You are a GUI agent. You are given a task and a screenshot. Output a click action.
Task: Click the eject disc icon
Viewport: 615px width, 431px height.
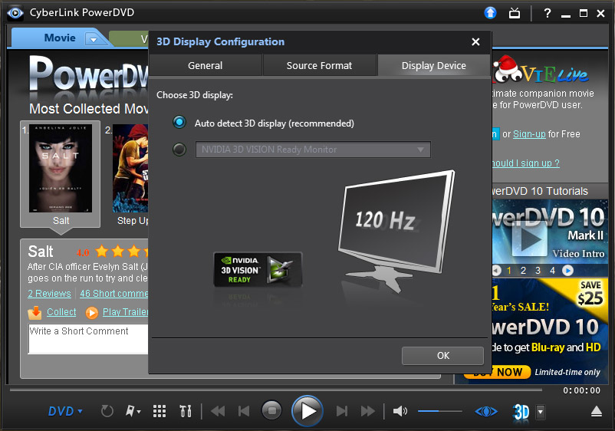(596, 411)
